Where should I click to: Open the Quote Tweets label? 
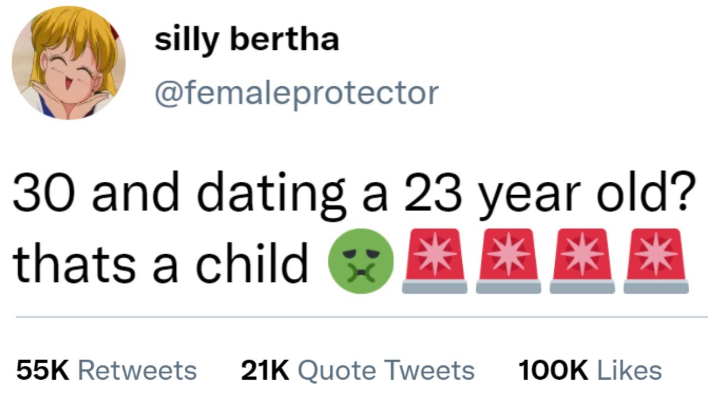click(386, 370)
